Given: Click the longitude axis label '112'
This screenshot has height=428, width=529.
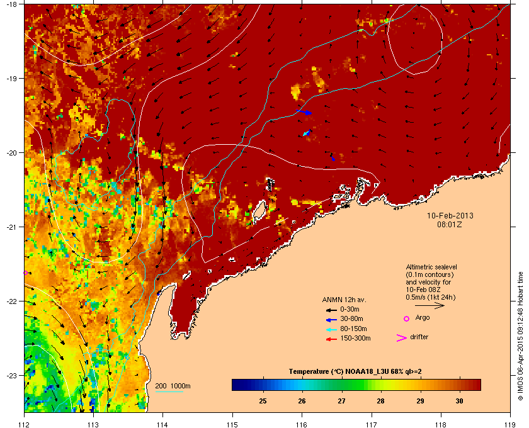Looking at the screenshot, I should coord(24,424).
